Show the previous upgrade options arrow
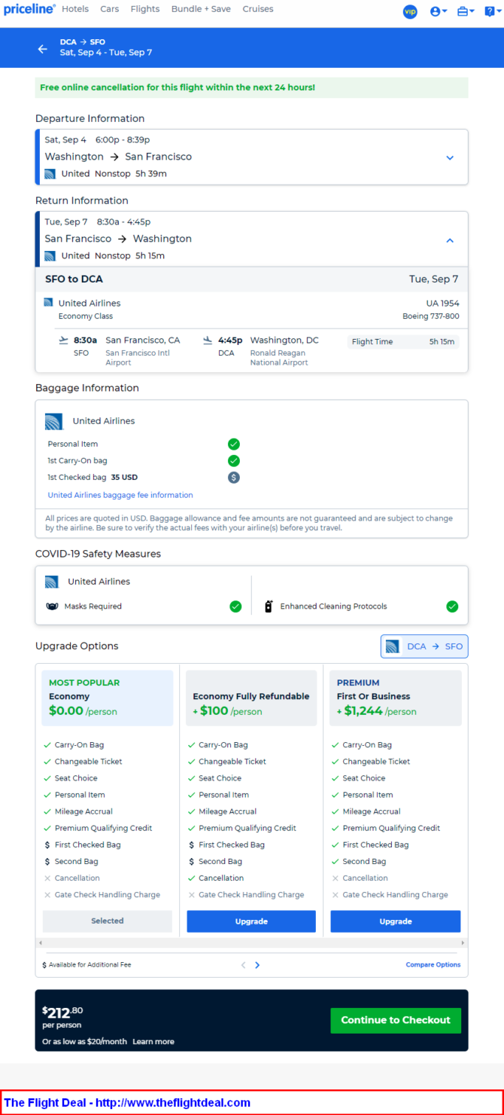 pos(243,965)
